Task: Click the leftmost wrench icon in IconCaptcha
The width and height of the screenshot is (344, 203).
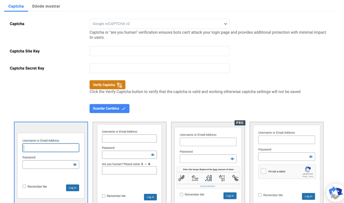Action: pyautogui.click(x=181, y=178)
